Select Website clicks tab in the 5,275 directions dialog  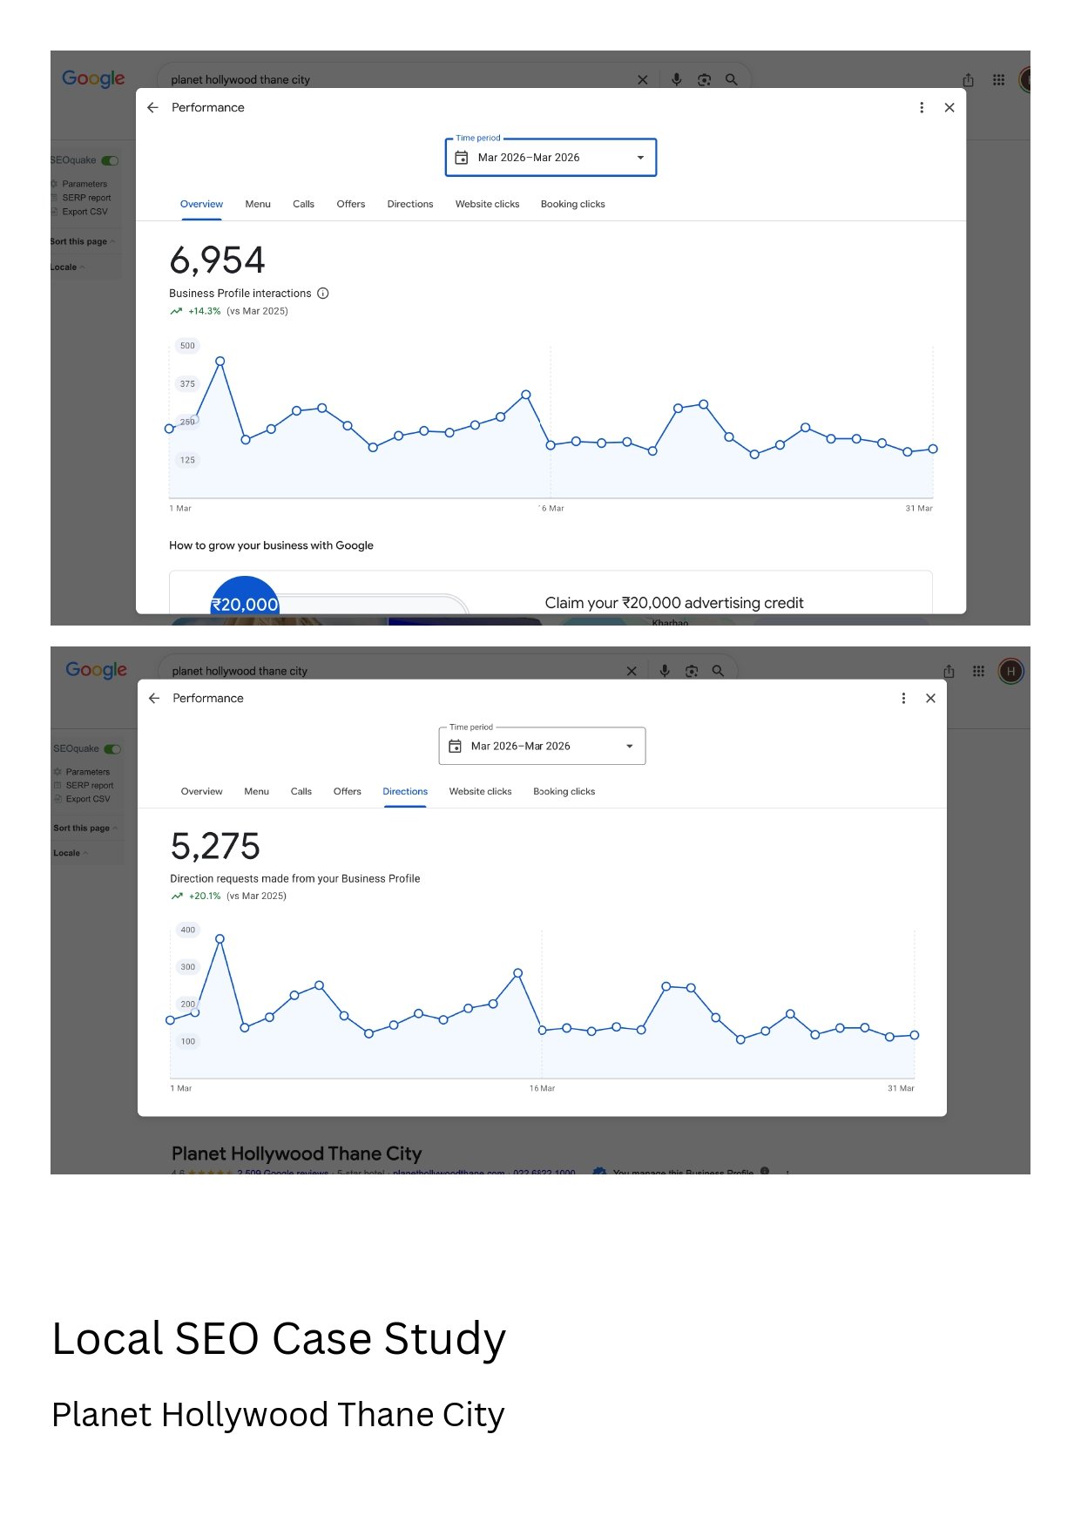[x=480, y=791]
